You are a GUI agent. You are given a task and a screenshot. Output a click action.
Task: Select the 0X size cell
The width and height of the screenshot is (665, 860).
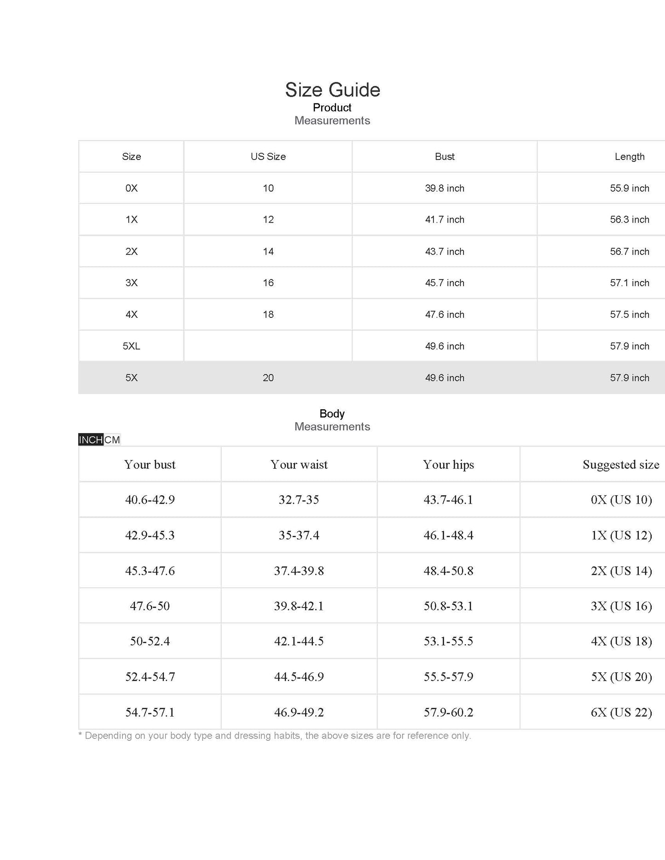(x=131, y=188)
